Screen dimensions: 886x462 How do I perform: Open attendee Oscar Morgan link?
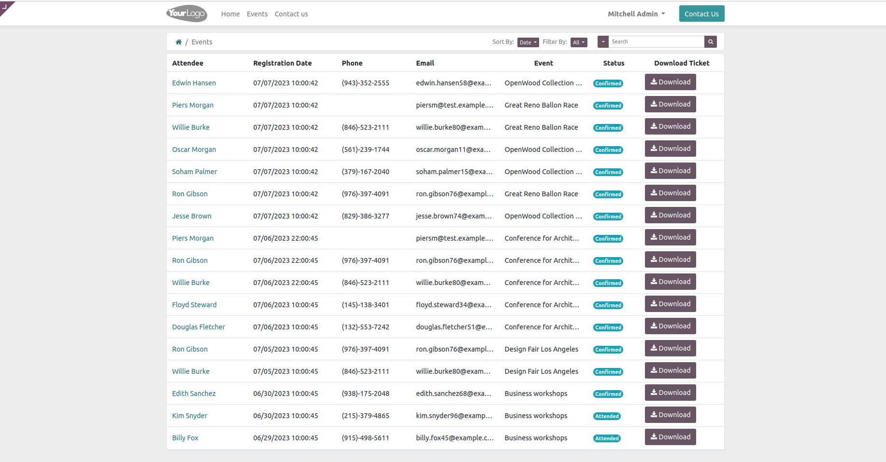(194, 149)
